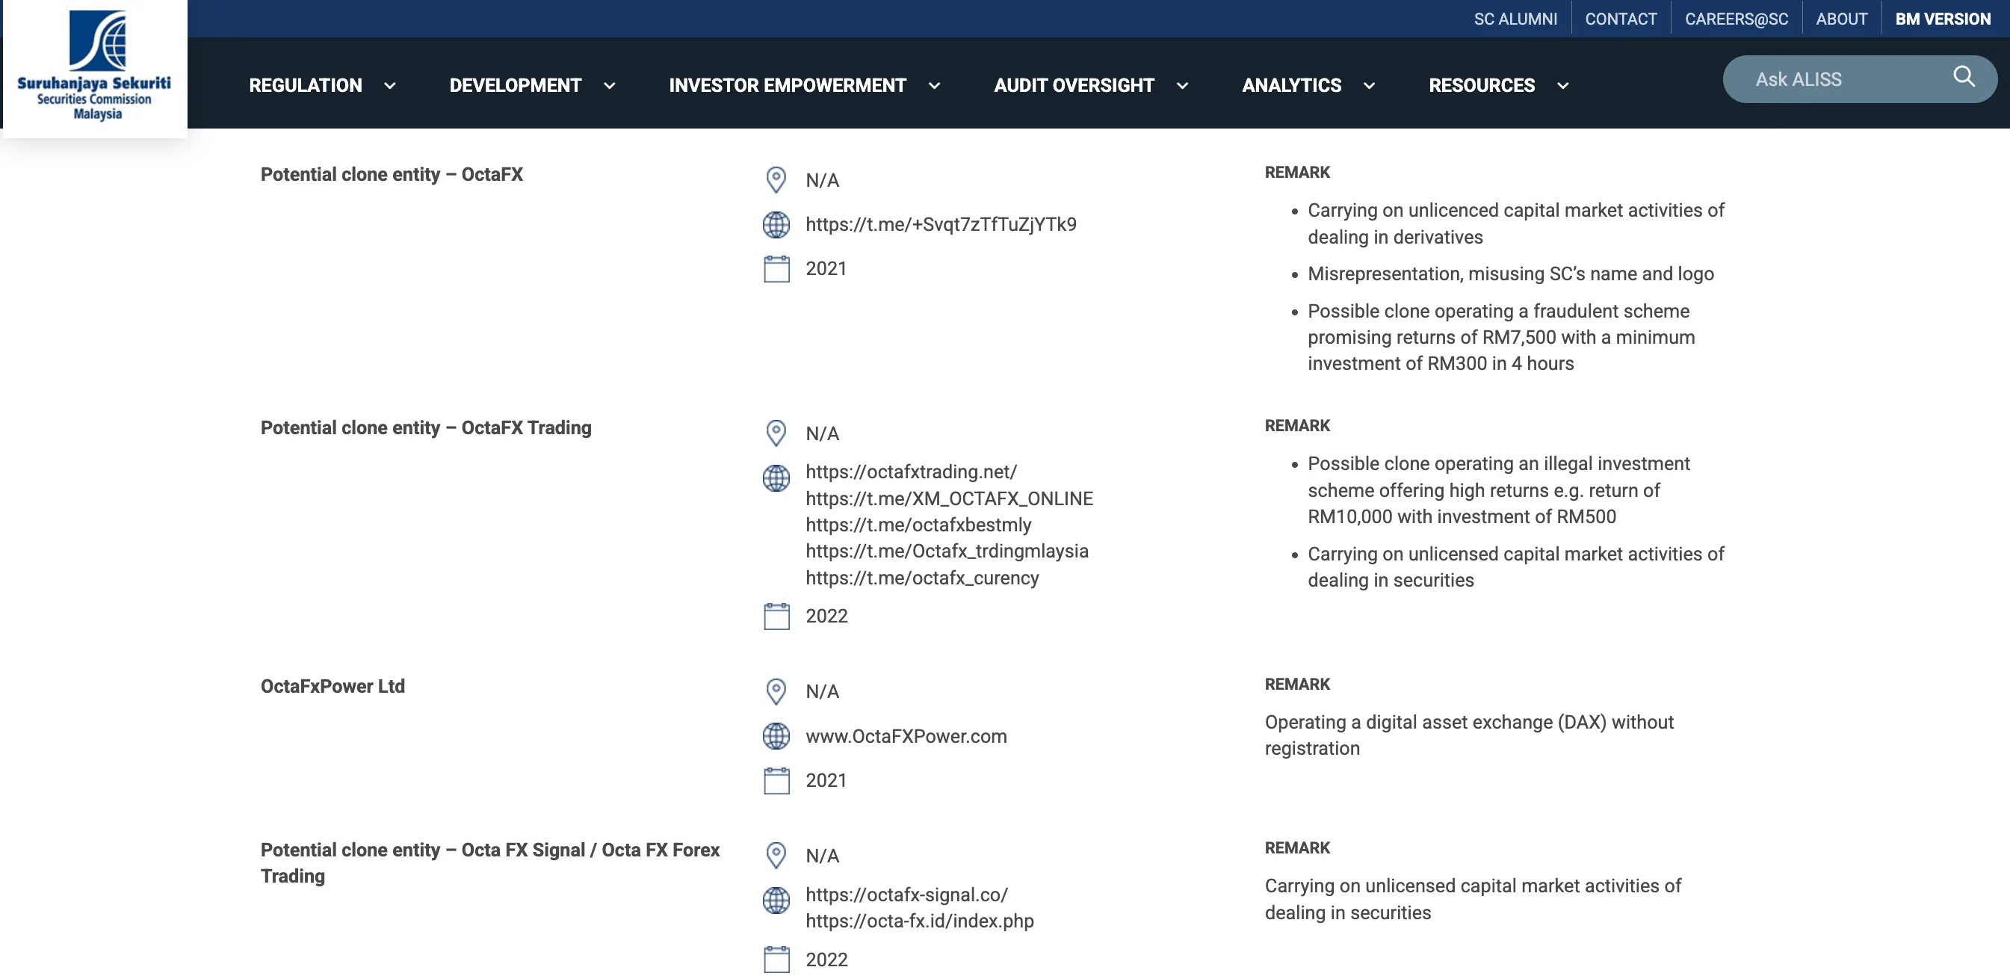Click globe icon beside t.me/+Svqt7zTfTuZjYTk9 link
Viewport: 2010px width, 976px height.
tap(776, 225)
